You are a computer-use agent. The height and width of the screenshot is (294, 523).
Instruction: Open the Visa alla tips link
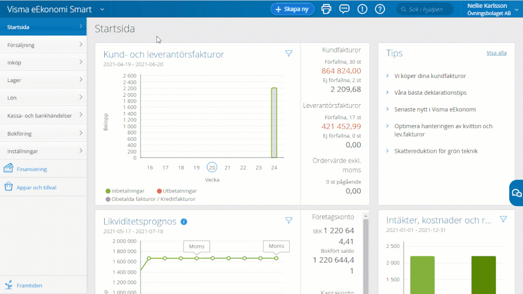pyautogui.click(x=496, y=53)
